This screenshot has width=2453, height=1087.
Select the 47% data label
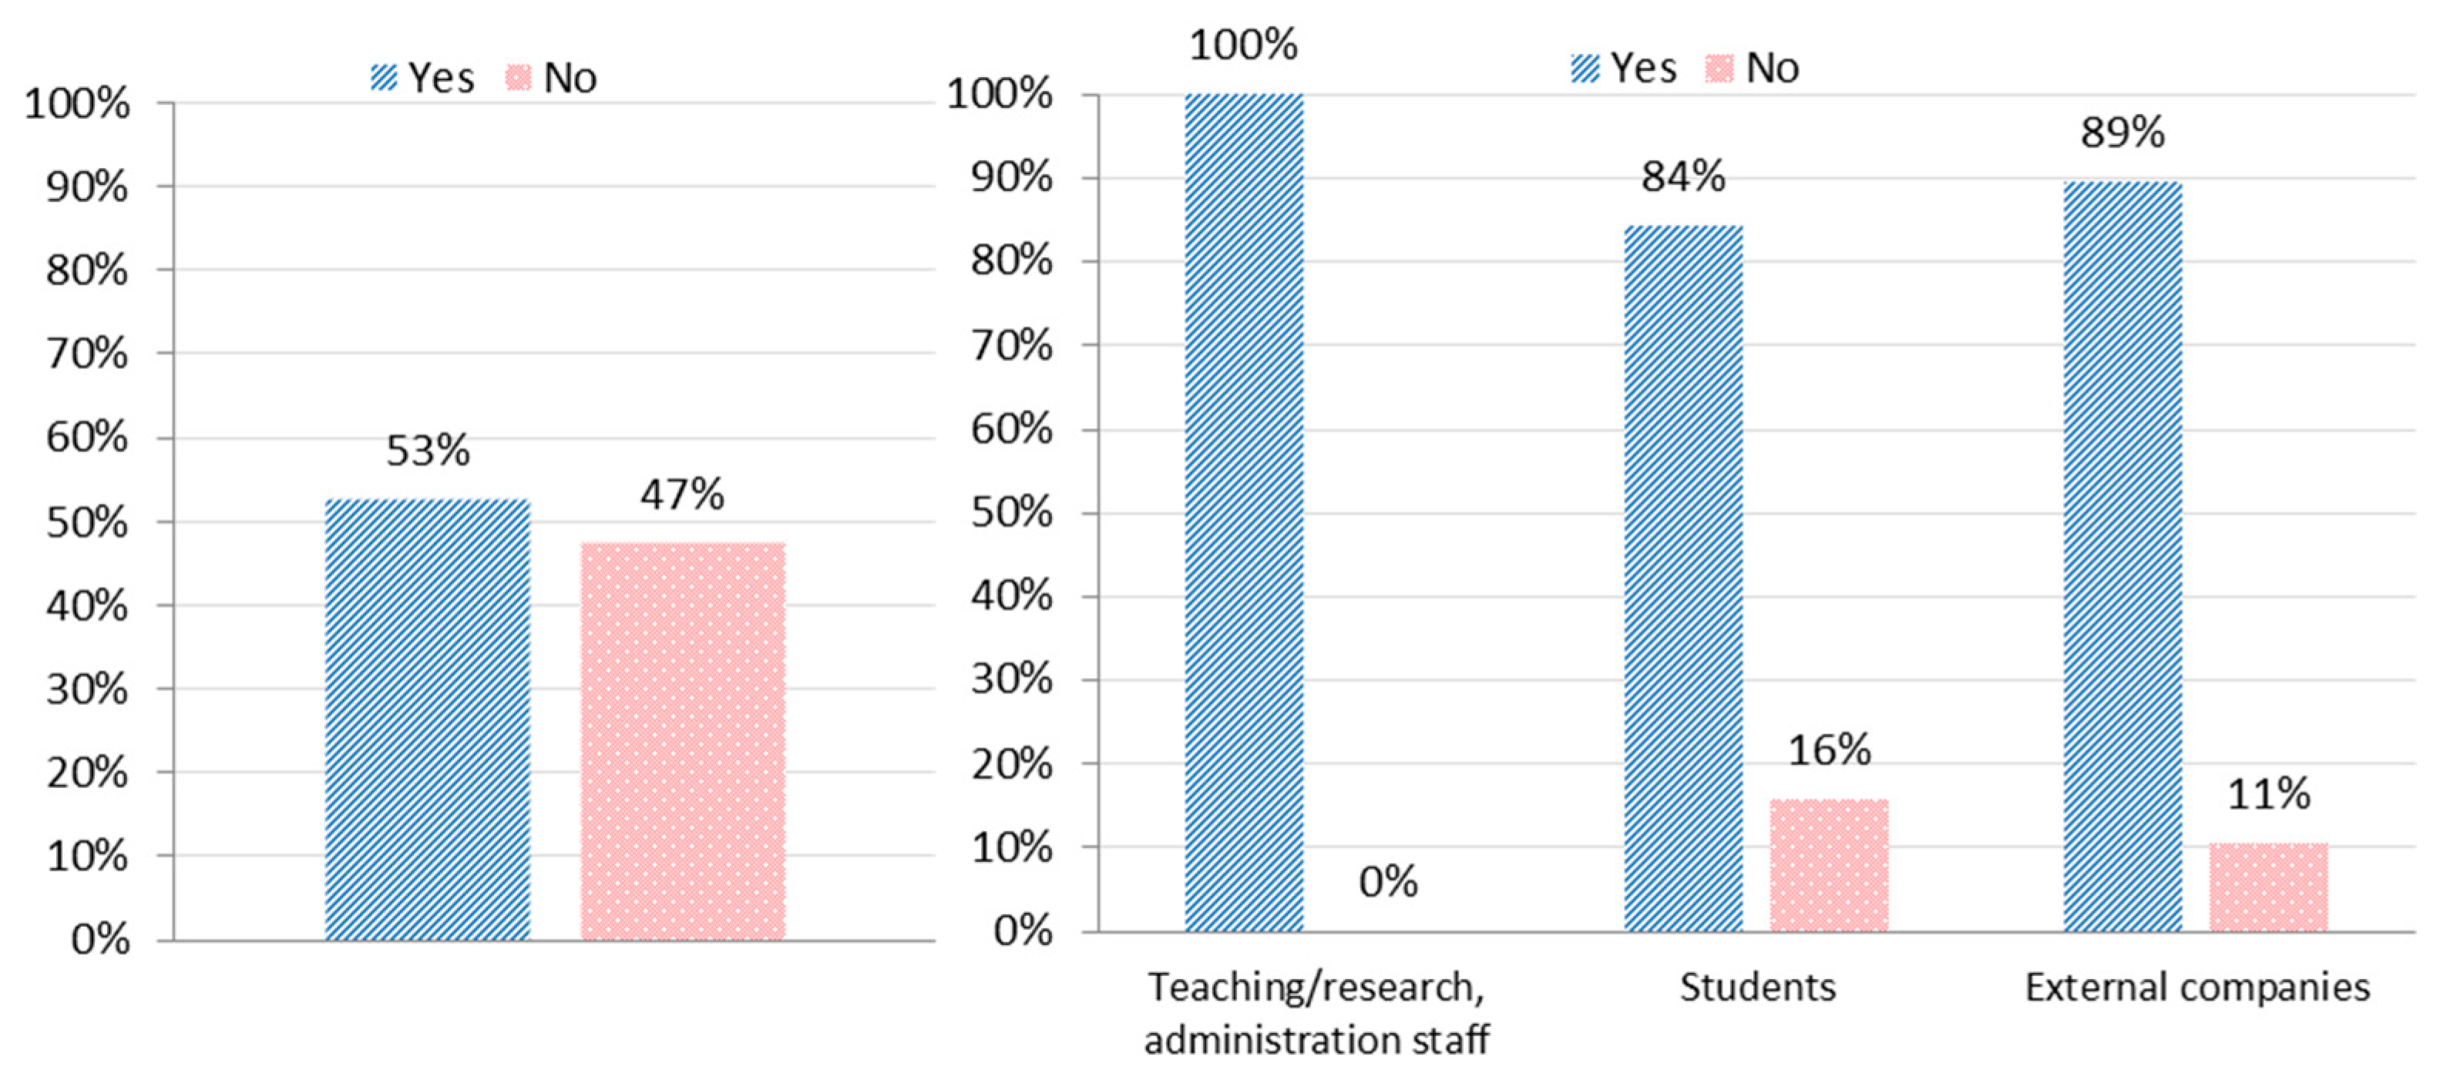click(x=682, y=494)
